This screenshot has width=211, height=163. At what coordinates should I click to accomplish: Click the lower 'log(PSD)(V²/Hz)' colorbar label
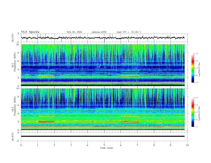[x=199, y=113]
